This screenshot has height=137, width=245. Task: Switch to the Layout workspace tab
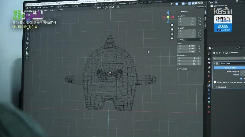point(59,7)
